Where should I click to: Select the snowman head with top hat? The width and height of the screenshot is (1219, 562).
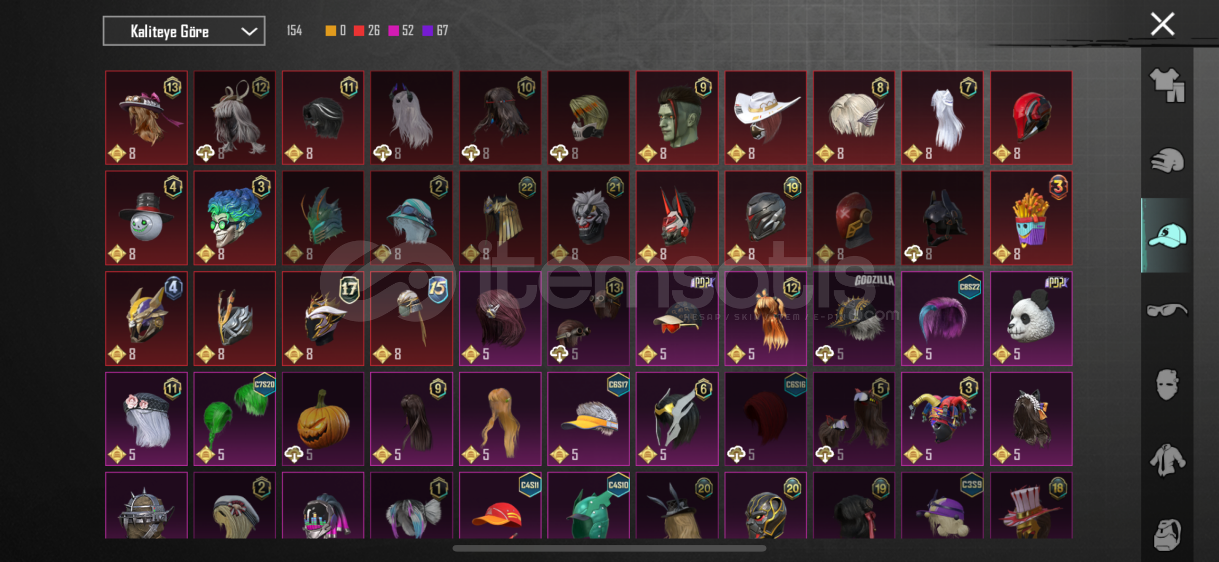[146, 218]
